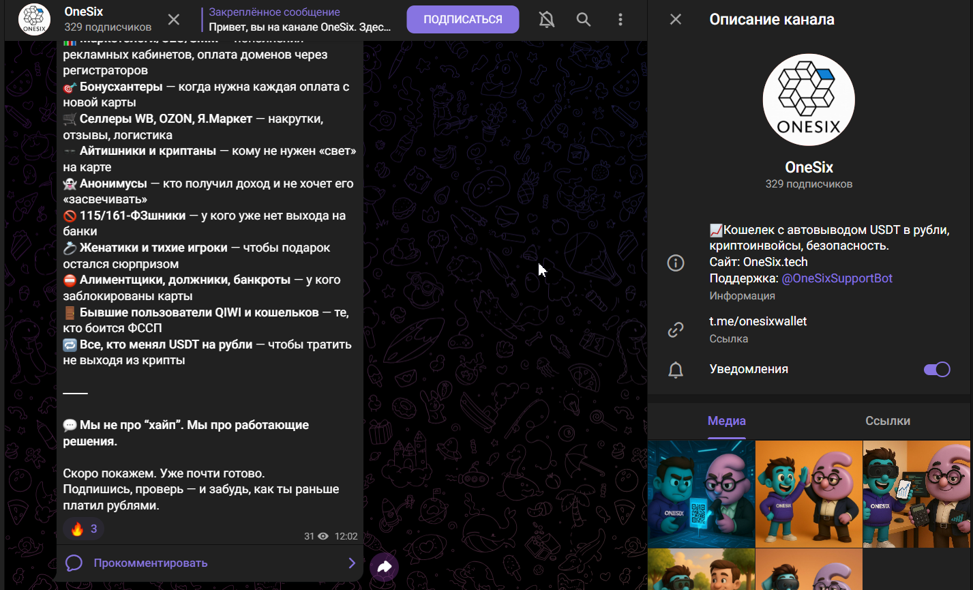The height and width of the screenshot is (590, 973).
Task: Click the "Женатики и тихие игроки" line
Action: (x=153, y=248)
